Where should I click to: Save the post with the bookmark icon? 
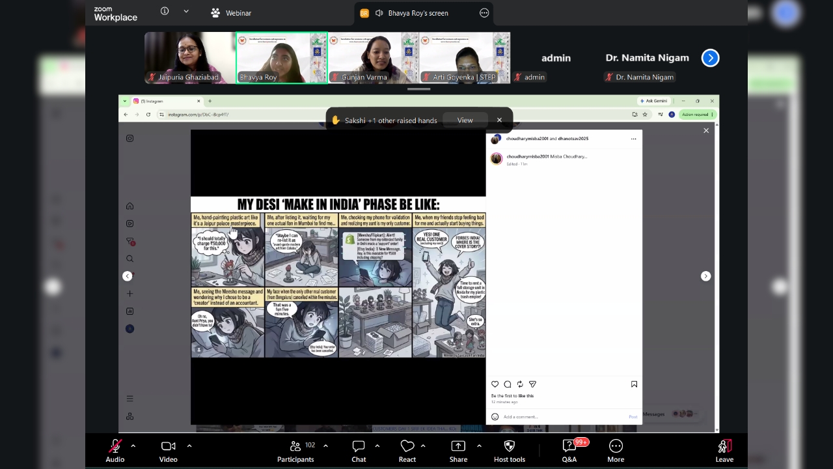tap(634, 384)
